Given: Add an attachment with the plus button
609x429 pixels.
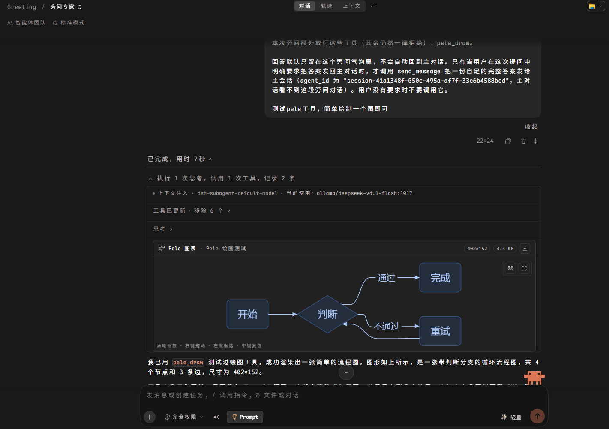Looking at the screenshot, I should point(150,417).
